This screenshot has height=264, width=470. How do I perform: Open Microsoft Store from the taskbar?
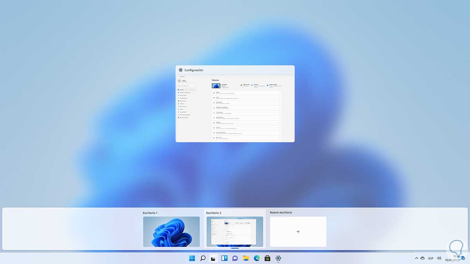coord(268,258)
